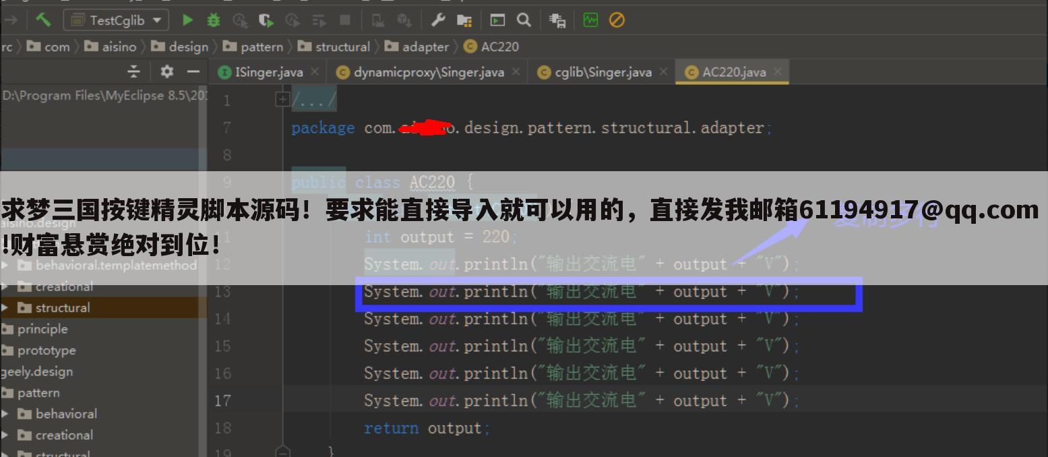Select the 'aisino' breadcrumb
The height and width of the screenshot is (457, 1048).
point(111,47)
